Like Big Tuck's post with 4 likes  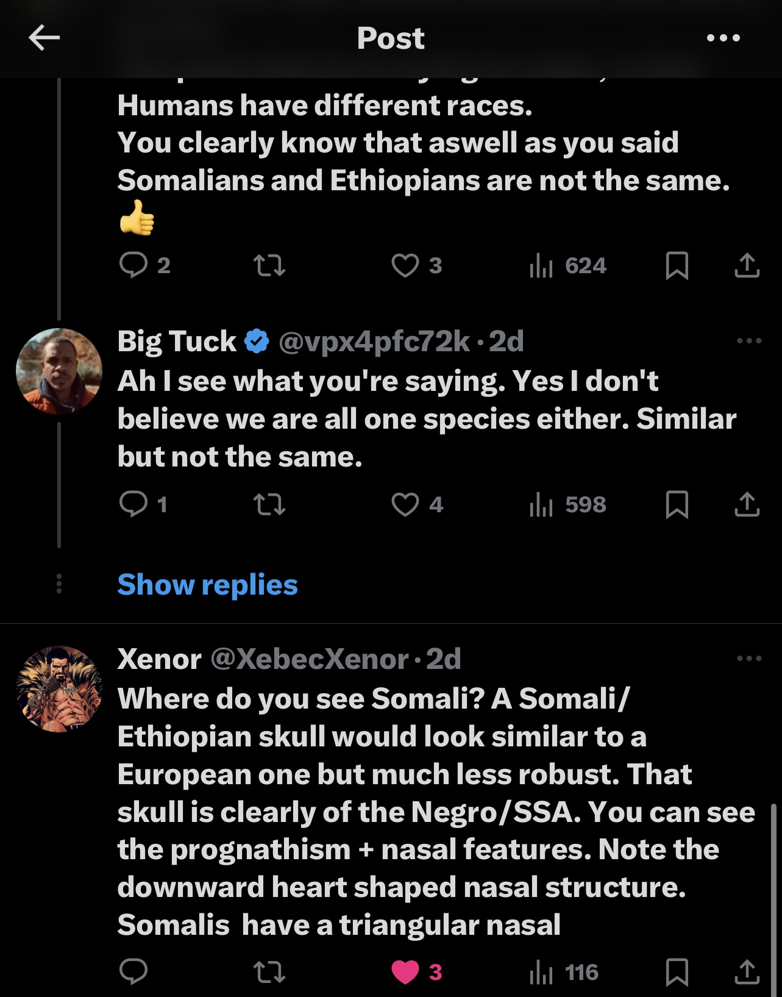(405, 504)
